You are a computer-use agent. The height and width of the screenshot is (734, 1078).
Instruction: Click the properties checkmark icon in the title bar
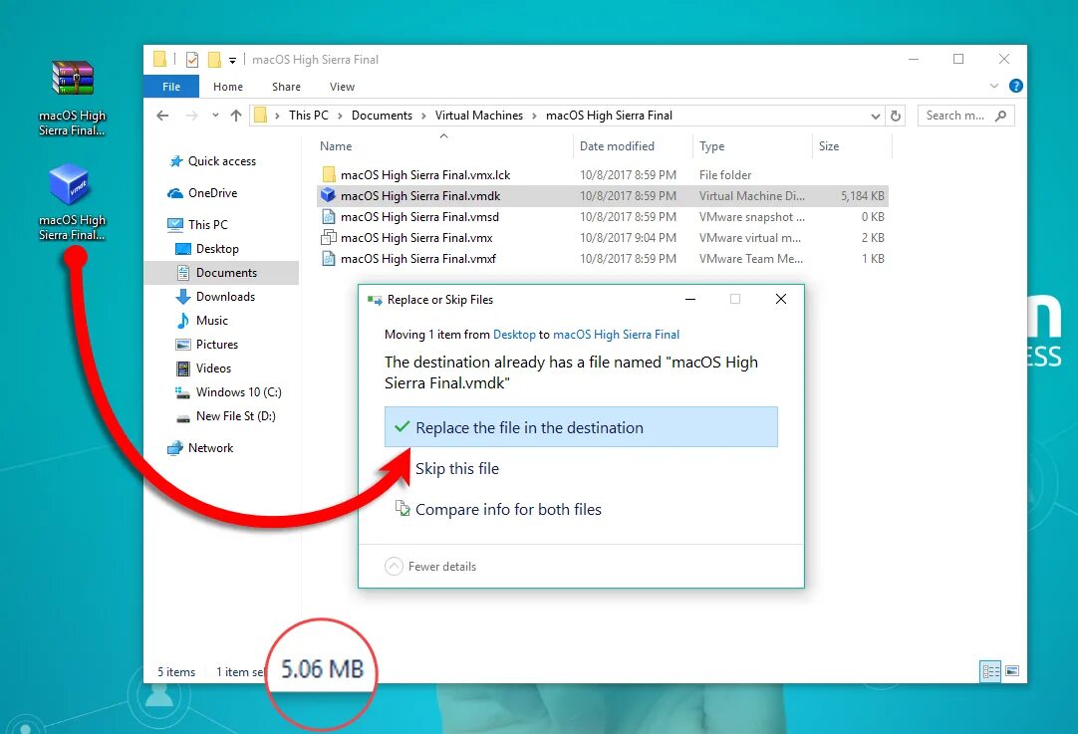click(x=192, y=60)
